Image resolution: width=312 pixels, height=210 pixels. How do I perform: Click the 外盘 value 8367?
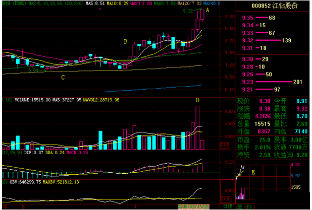tap(264, 131)
